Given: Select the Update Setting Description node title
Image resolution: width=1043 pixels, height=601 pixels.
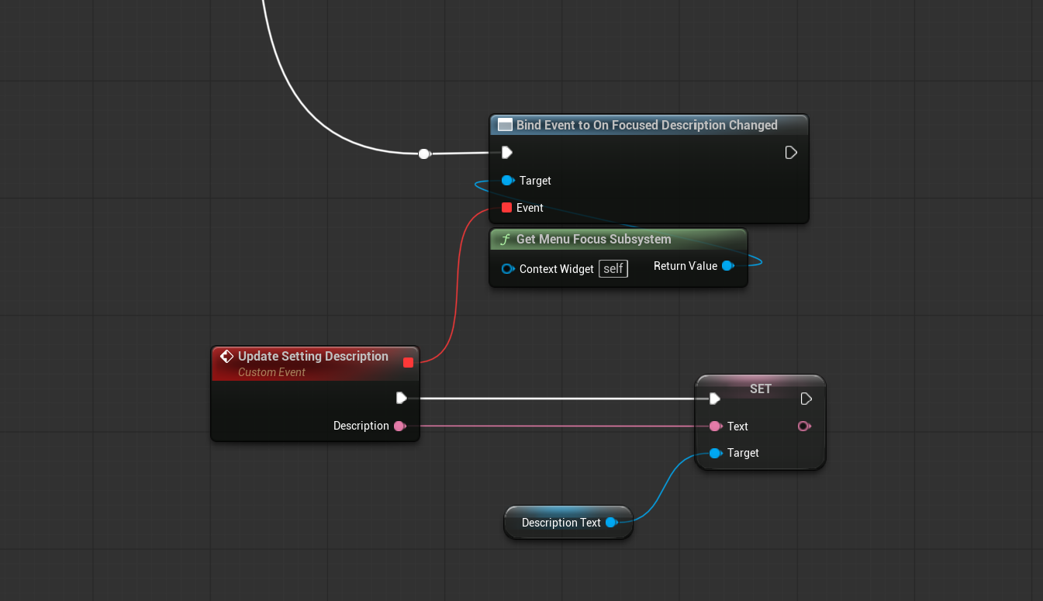Looking at the screenshot, I should 313,356.
